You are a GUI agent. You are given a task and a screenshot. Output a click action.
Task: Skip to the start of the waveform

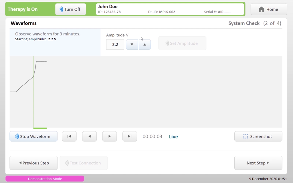tap(69, 136)
